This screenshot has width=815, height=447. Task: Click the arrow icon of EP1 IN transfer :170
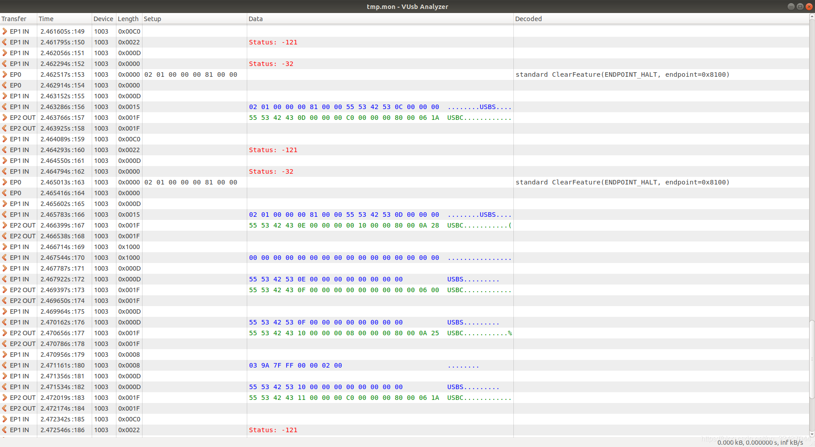click(x=4, y=258)
